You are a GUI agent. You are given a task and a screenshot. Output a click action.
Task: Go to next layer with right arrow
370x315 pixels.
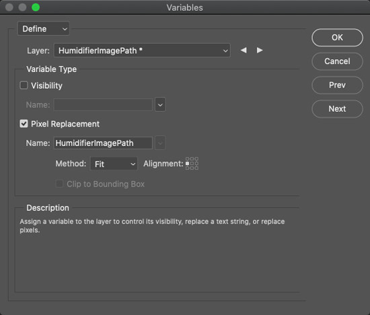click(260, 50)
